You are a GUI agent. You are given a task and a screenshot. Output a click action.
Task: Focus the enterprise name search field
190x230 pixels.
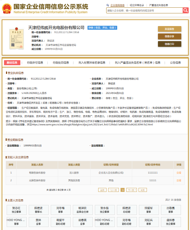144,10
